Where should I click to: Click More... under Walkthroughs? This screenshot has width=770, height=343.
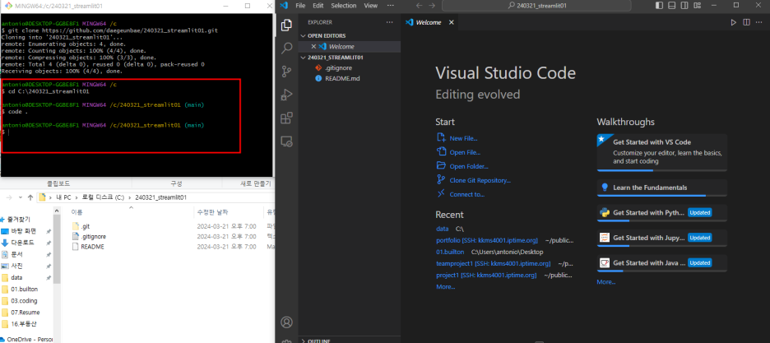click(x=606, y=282)
